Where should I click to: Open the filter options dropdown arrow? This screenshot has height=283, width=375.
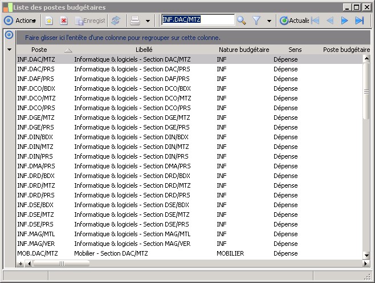(x=269, y=21)
